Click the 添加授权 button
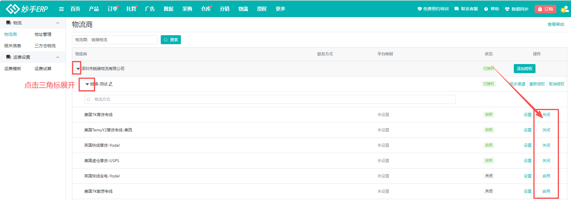The height and width of the screenshot is (200, 571). 524,69
